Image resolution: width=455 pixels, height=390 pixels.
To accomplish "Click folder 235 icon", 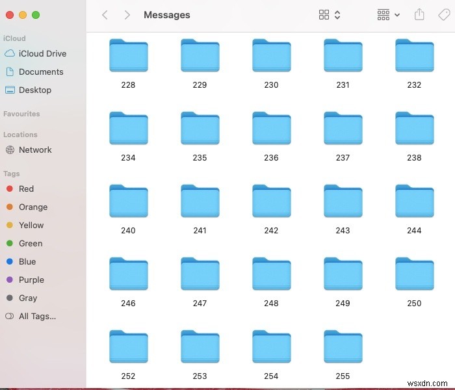I will [200, 128].
